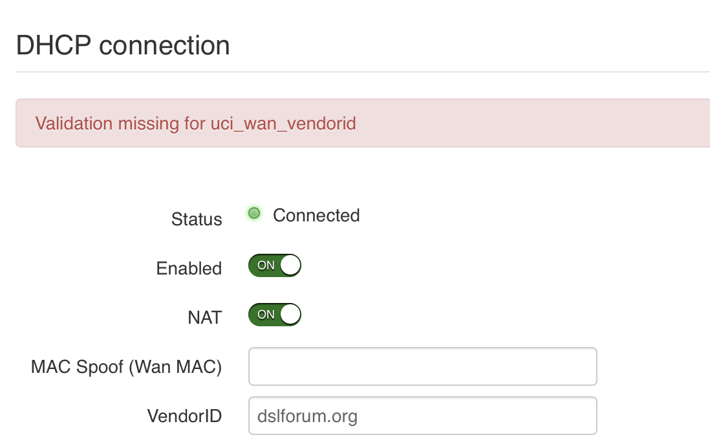Click the DHCP connection page heading
Viewport: 710px width, 448px height.
(x=124, y=45)
